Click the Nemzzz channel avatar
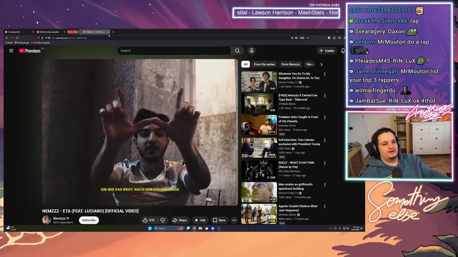The image size is (458, 257). tap(47, 220)
